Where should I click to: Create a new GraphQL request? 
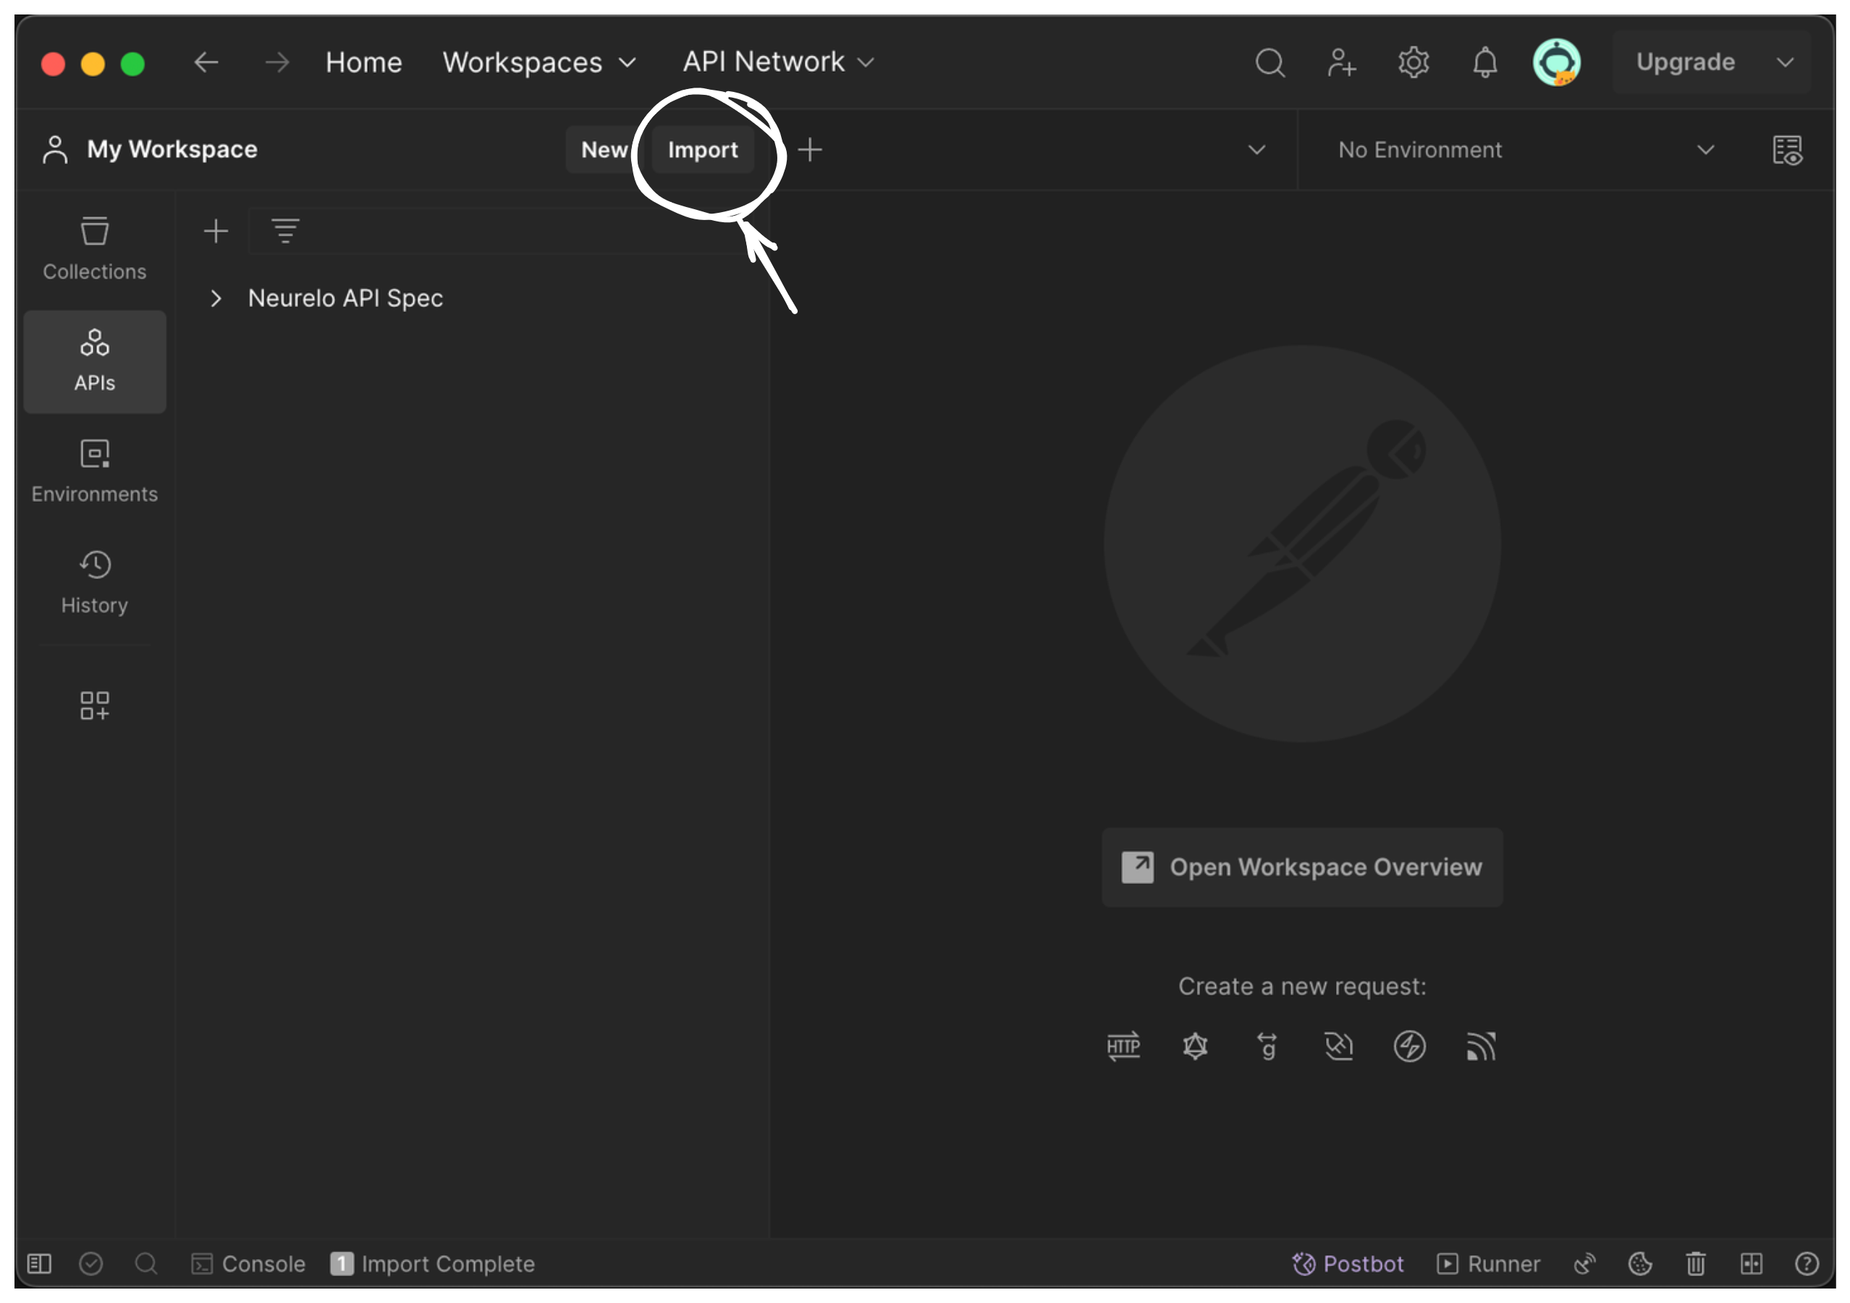(x=1195, y=1046)
